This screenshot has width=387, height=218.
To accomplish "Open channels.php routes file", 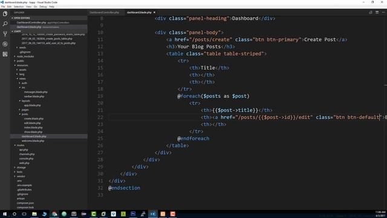I will point(27,154).
